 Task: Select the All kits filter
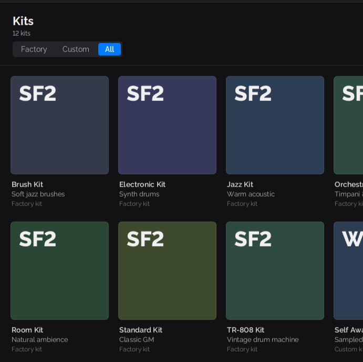click(109, 49)
